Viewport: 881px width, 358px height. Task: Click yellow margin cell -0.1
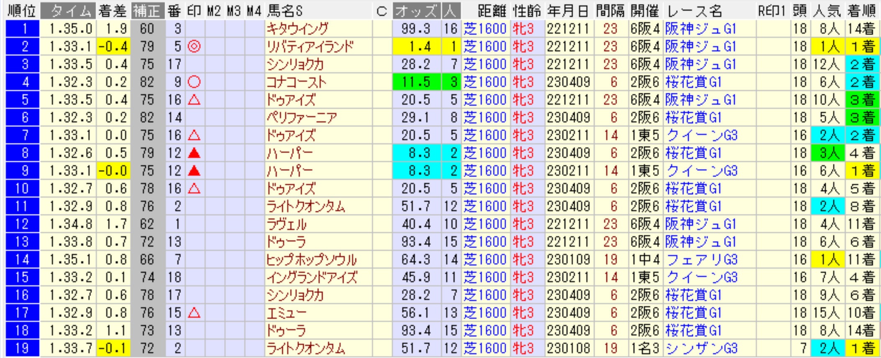[113, 348]
